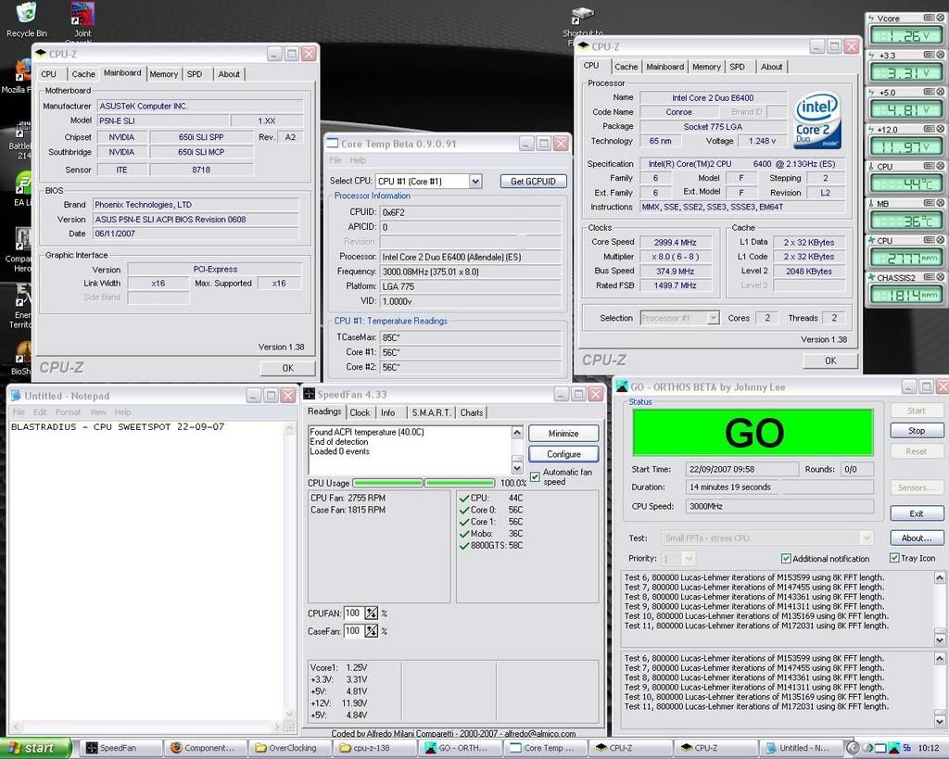Click SpeedFan log scroll up arrow
The width and height of the screenshot is (949, 759).
tap(517, 432)
